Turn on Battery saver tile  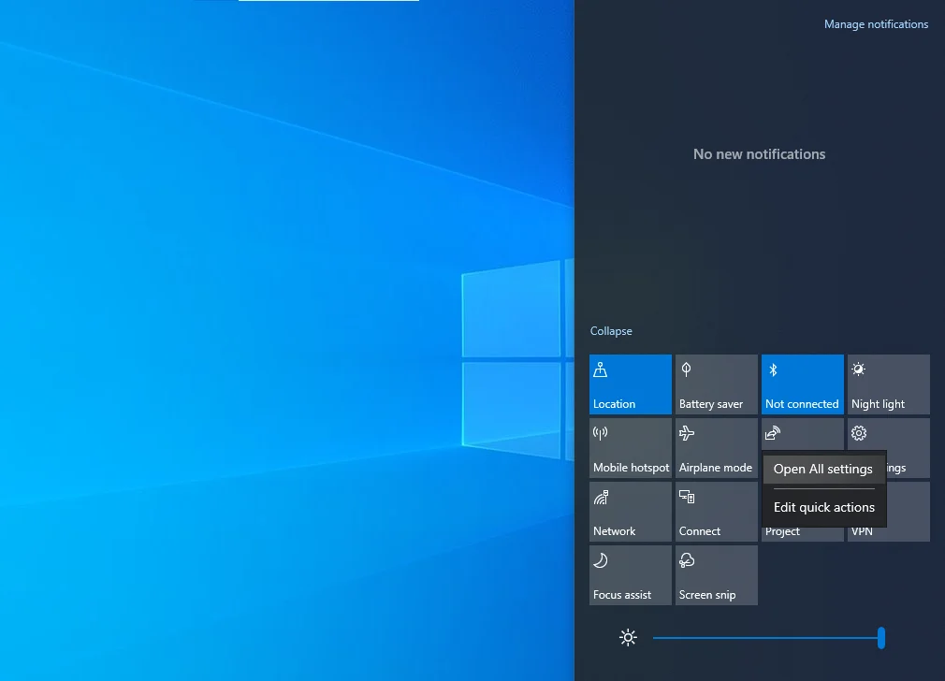click(x=716, y=384)
